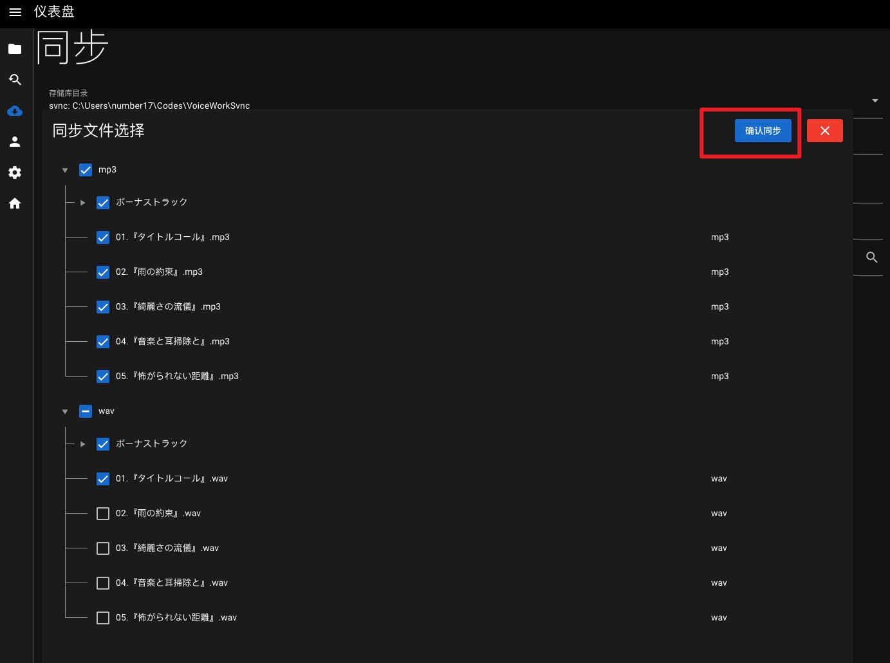Screen dimensions: 890x663
Task: Click the magnifier search icon on right
Action: coord(872,257)
